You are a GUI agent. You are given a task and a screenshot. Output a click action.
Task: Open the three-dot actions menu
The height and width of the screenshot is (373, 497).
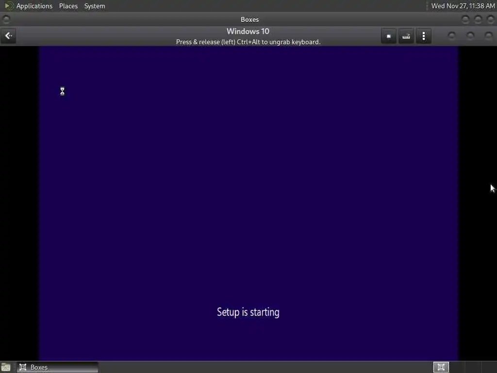pyautogui.click(x=423, y=36)
